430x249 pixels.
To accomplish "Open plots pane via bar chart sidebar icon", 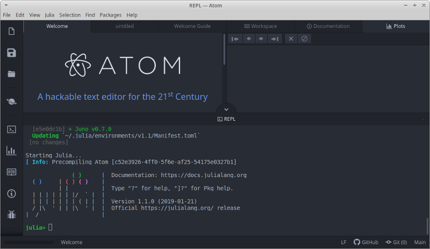I will [11, 151].
